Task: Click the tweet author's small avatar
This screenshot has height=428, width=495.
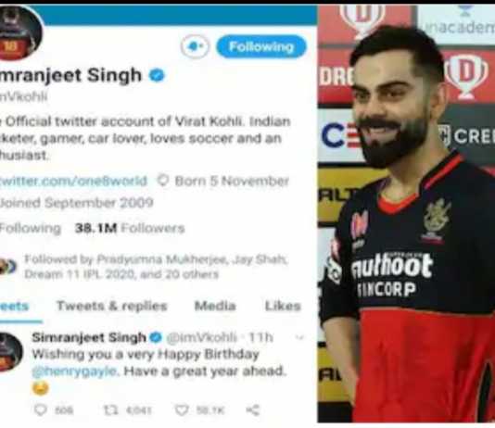Action: (x=11, y=352)
